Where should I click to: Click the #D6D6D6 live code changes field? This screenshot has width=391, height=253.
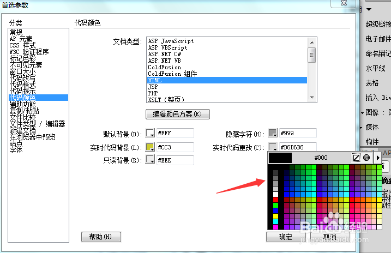[298, 147]
